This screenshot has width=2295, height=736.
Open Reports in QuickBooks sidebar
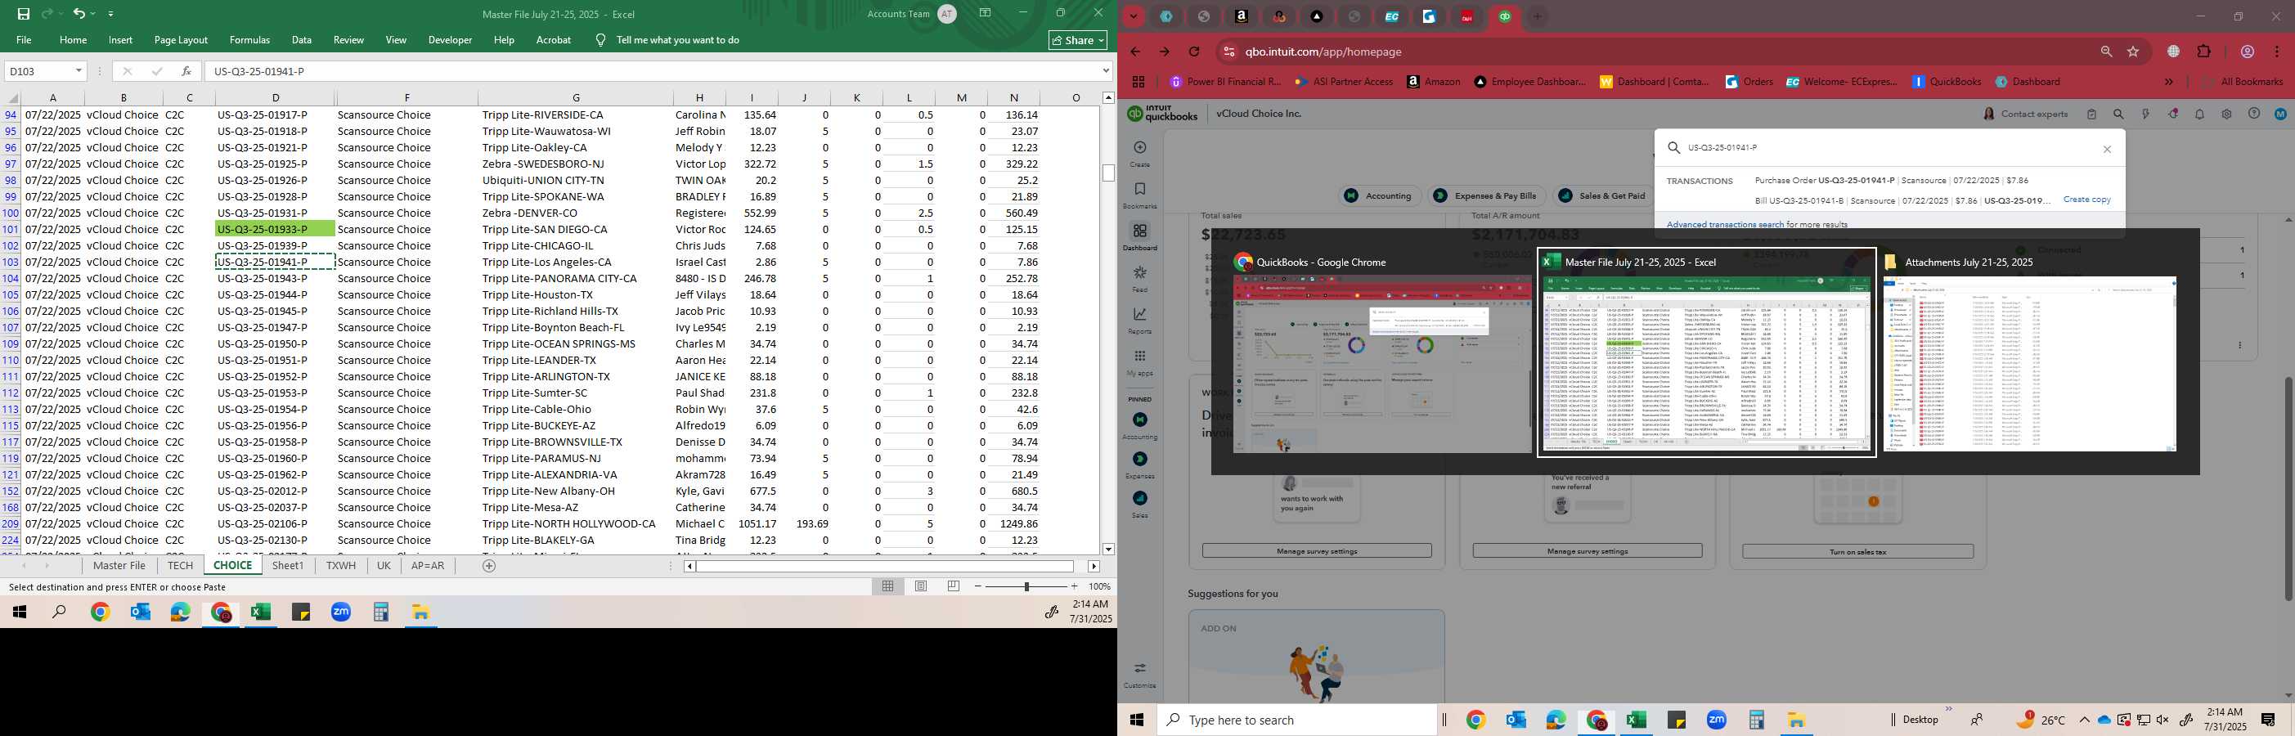coord(1139,320)
